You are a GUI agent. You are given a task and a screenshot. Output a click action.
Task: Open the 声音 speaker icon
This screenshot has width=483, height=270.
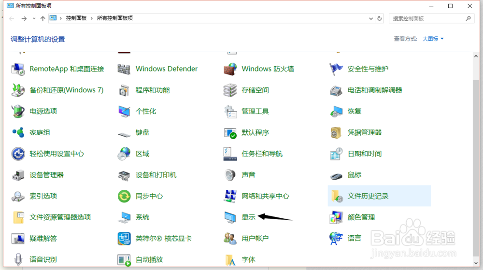tap(230, 175)
